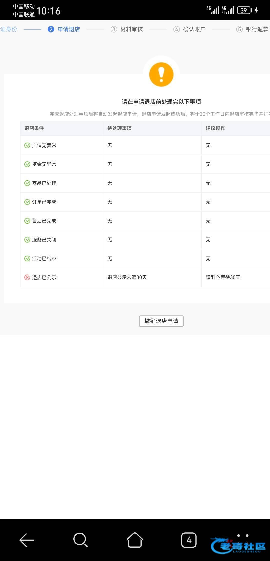Click the red X beside 退店已公示
The width and height of the screenshot is (270, 561).
[x=27, y=277]
